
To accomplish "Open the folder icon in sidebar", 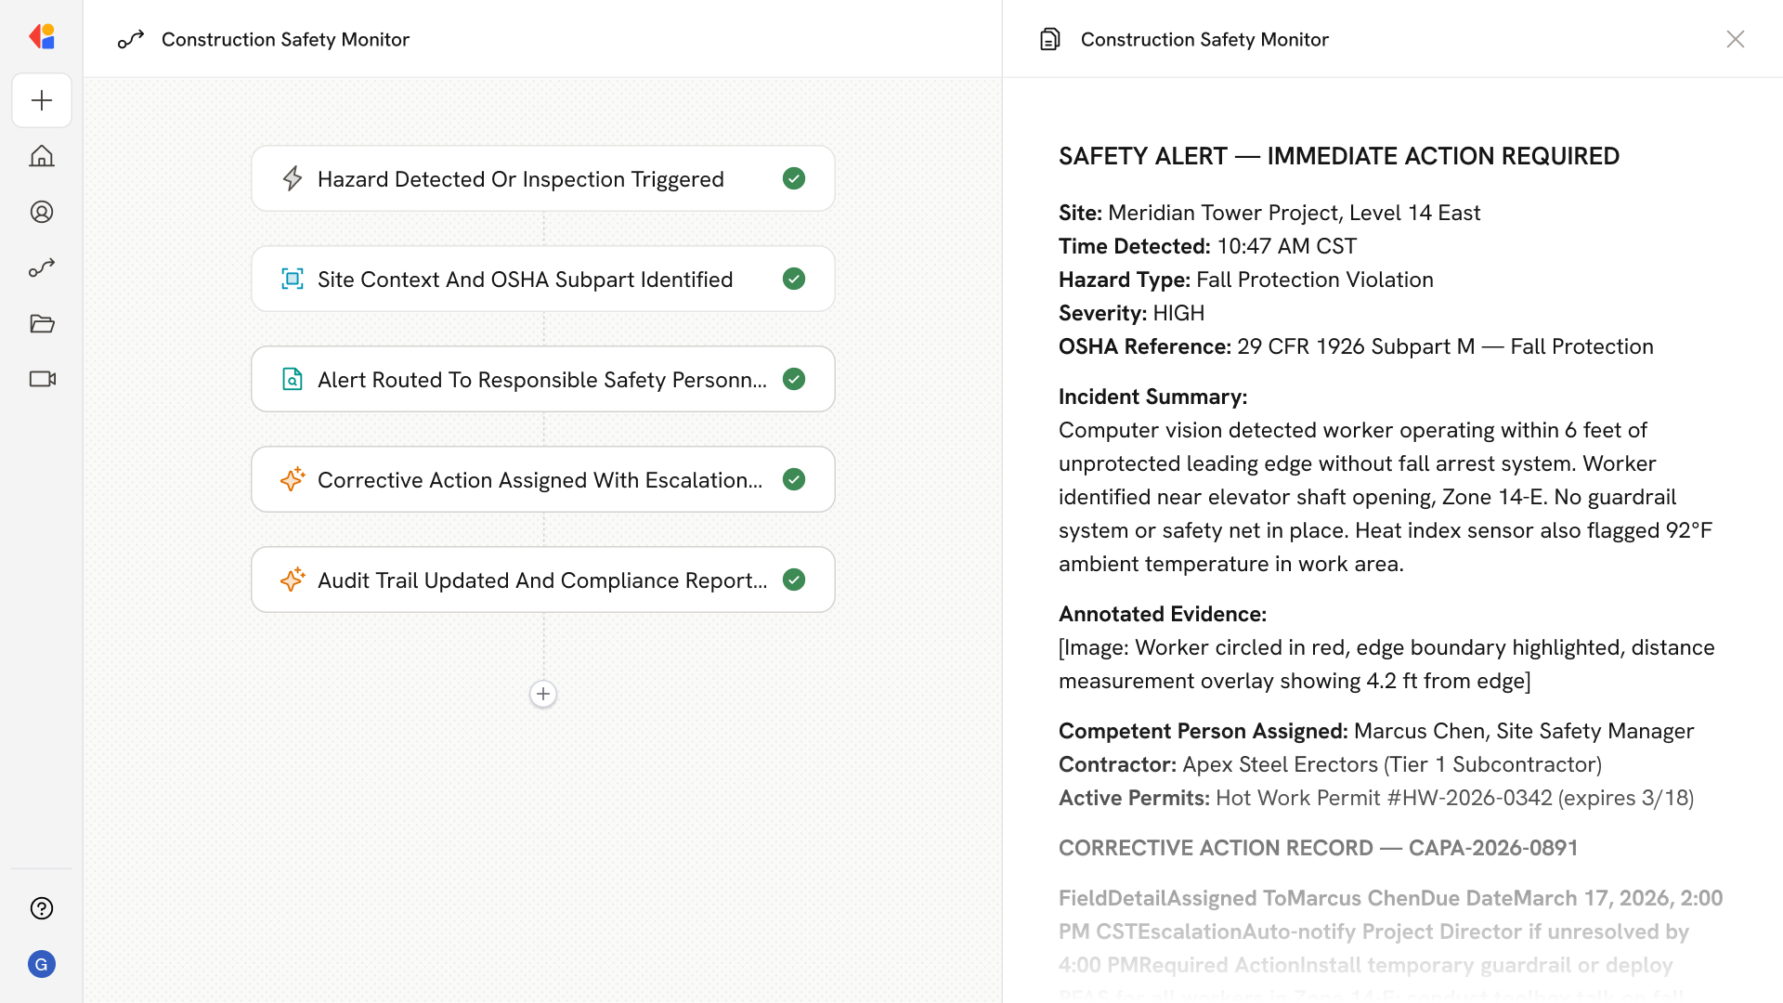I will point(42,323).
